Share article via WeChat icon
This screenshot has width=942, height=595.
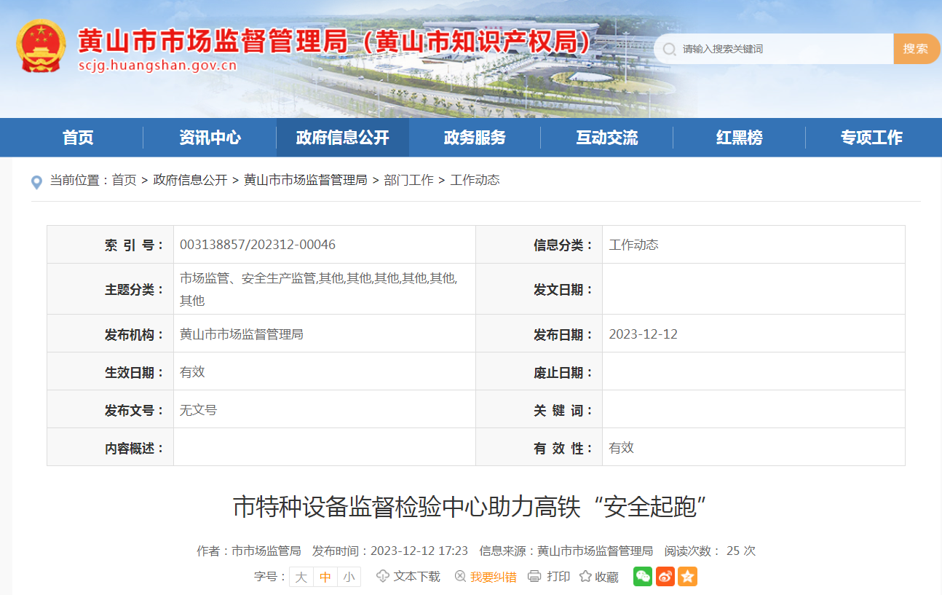point(643,577)
